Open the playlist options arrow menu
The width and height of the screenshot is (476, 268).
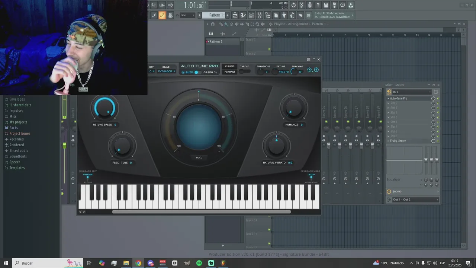coord(208,24)
